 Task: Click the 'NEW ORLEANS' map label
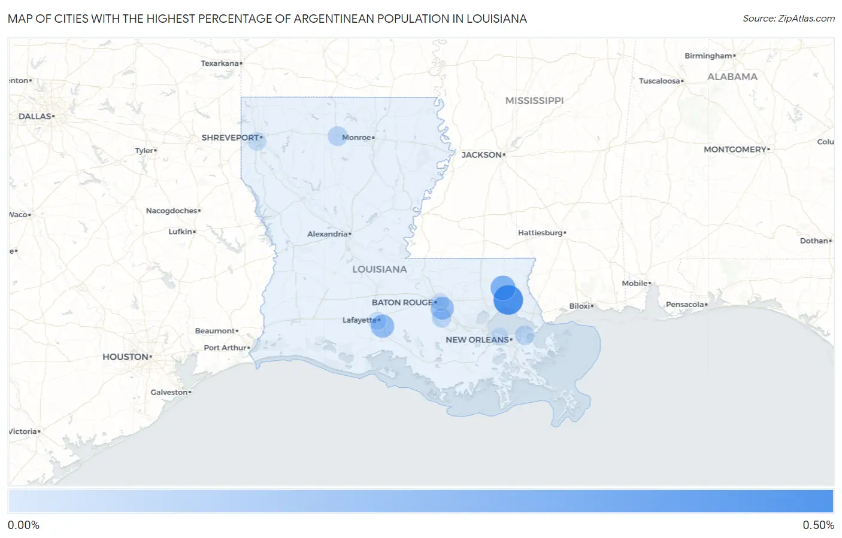coord(477,340)
